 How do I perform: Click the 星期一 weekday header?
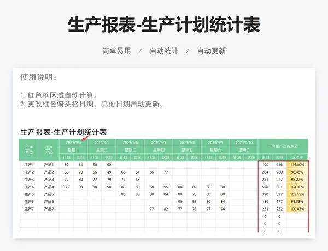point(73,150)
